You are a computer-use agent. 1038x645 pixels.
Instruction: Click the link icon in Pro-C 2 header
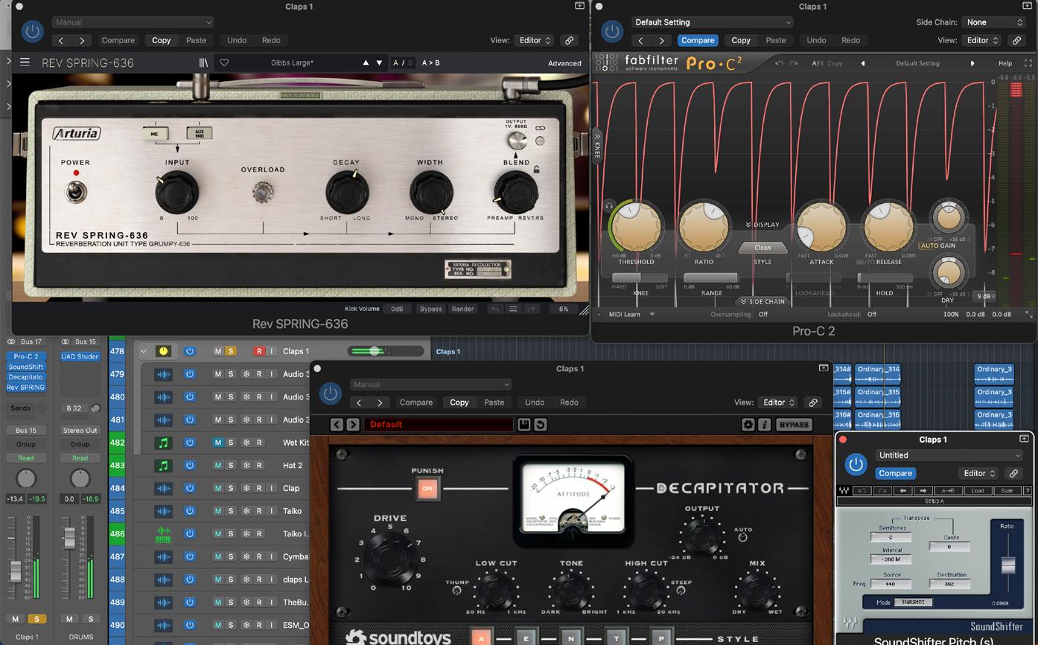point(1016,40)
